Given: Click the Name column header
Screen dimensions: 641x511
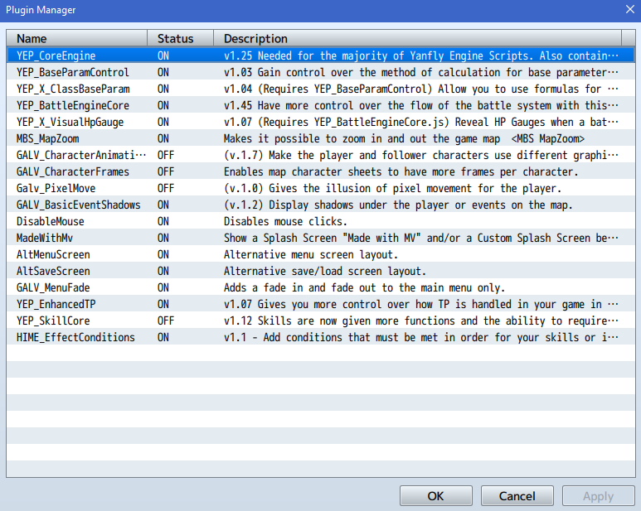Looking at the screenshot, I should 77,38.
